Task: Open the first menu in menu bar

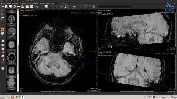Action: 4,4
